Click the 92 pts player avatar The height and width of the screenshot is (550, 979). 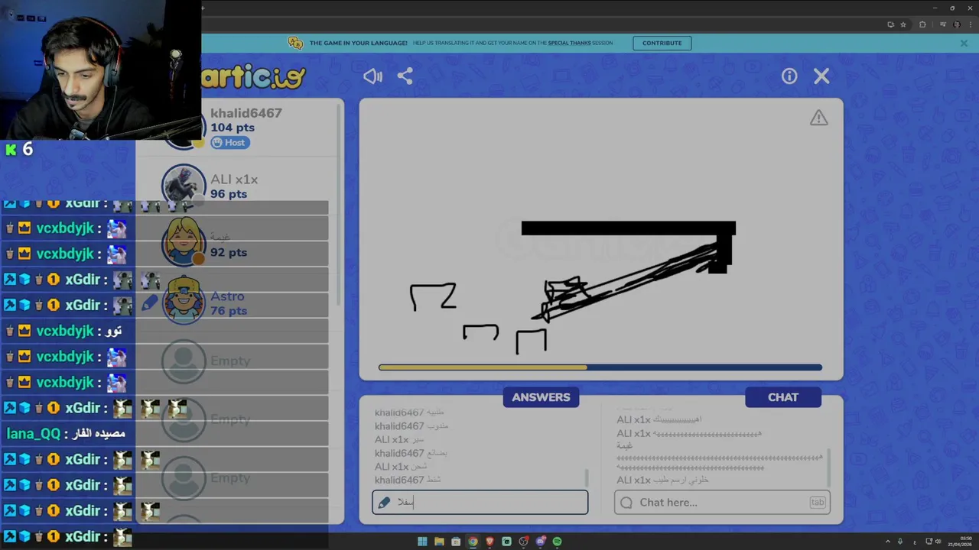click(184, 243)
